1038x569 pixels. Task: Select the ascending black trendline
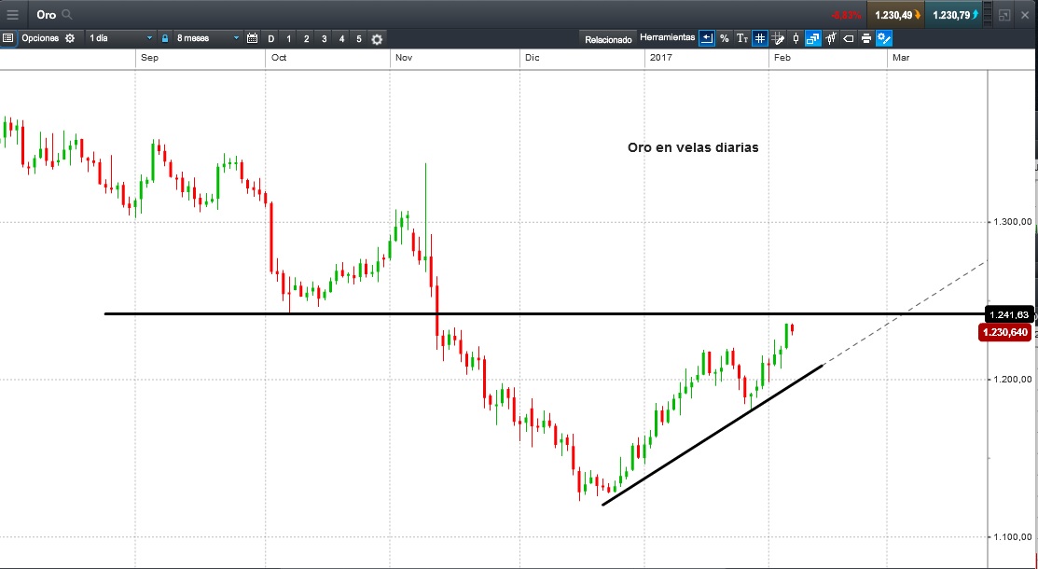coord(713,435)
